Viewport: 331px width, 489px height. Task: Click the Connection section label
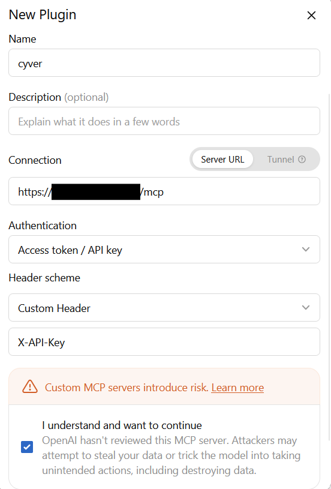[x=35, y=160]
